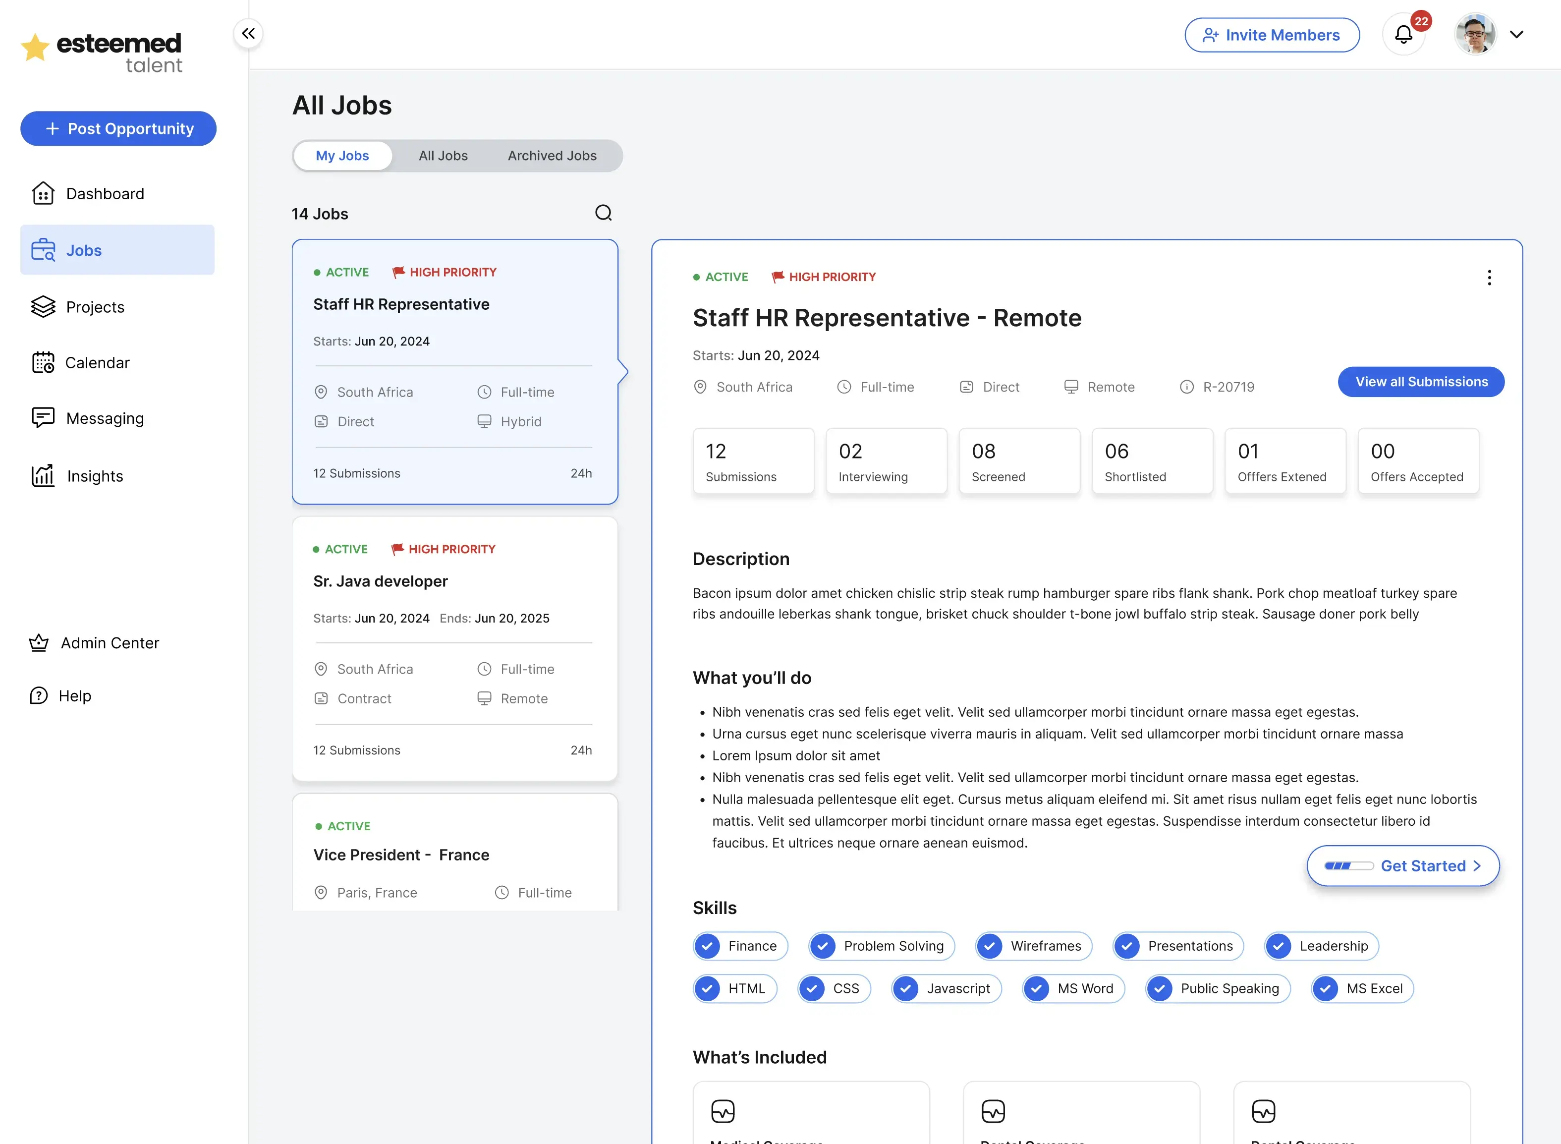Click View all Submissions

[x=1421, y=382]
